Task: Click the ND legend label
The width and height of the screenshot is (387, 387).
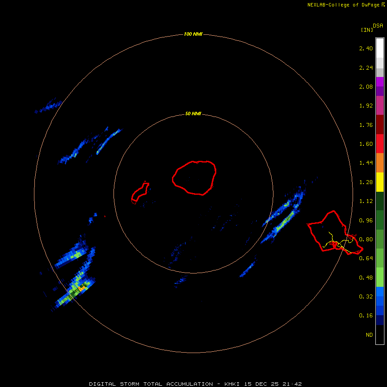Action: click(x=369, y=335)
